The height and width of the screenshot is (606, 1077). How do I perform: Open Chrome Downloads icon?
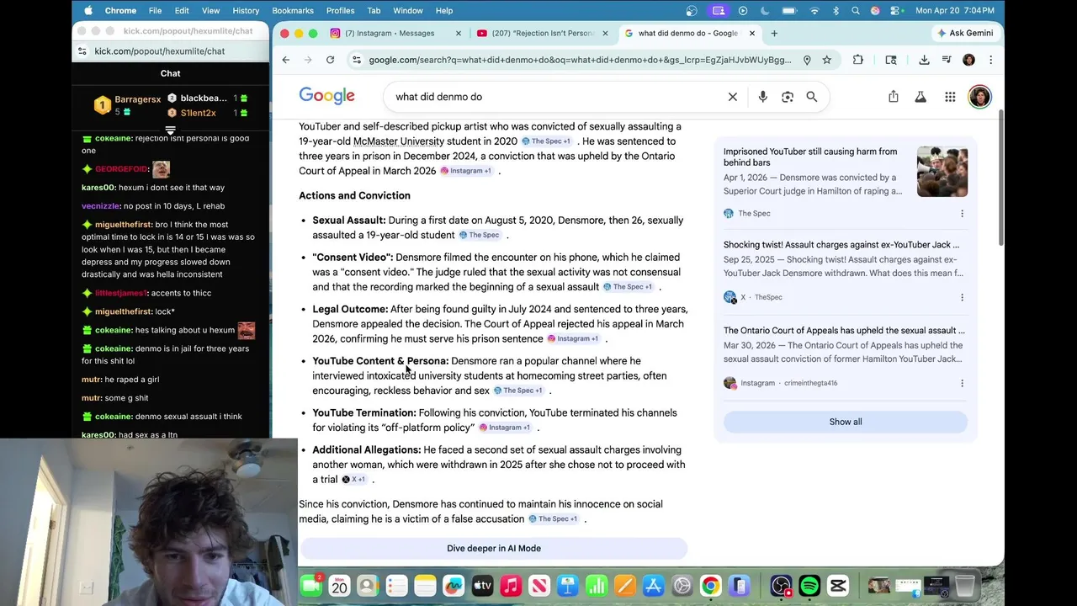coord(924,60)
